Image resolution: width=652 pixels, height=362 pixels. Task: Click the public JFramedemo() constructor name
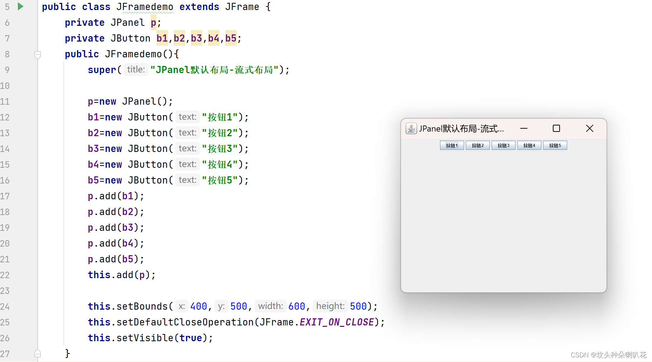coord(134,54)
